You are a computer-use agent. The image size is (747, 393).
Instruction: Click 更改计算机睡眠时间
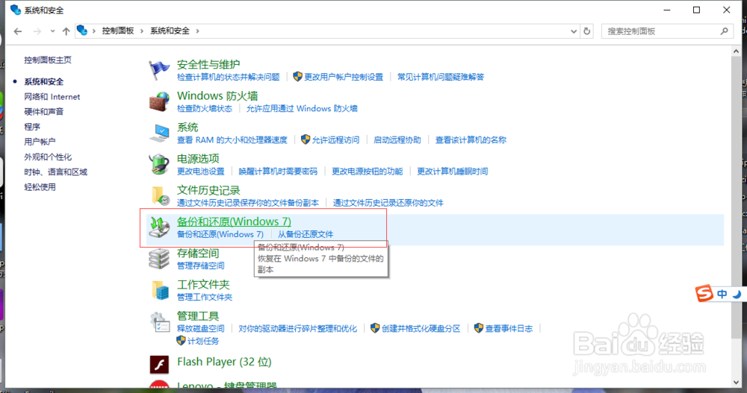point(453,172)
